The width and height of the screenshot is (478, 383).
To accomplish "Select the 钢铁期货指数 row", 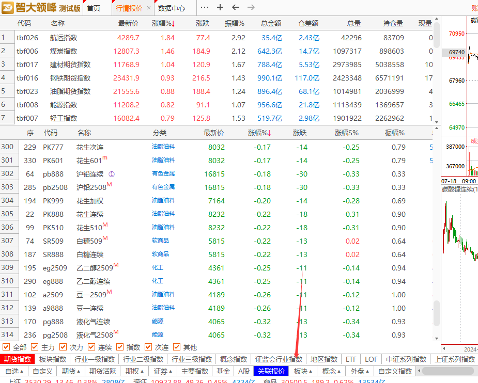I will 216,78.
